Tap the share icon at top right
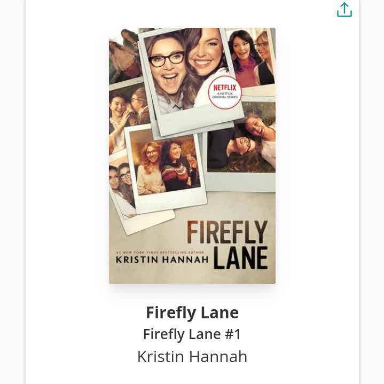Image resolution: width=384 pixels, height=384 pixels. pos(344,10)
